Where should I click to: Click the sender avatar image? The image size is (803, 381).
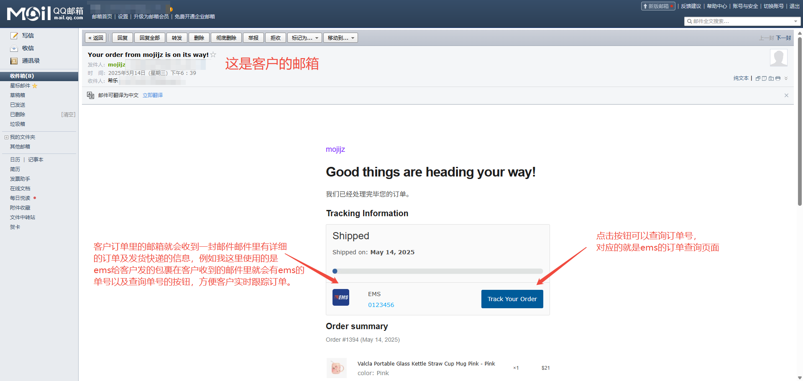tap(779, 58)
